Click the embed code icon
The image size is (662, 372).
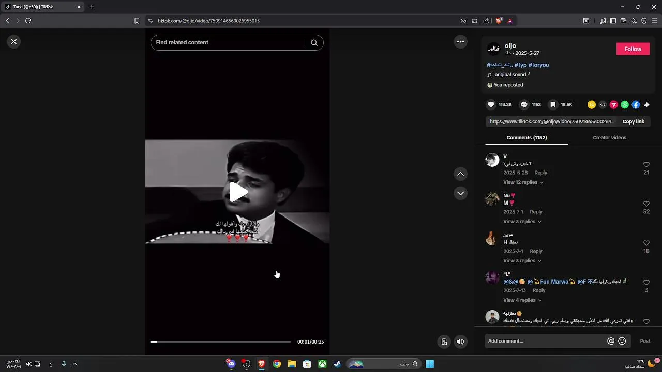pos(603,105)
